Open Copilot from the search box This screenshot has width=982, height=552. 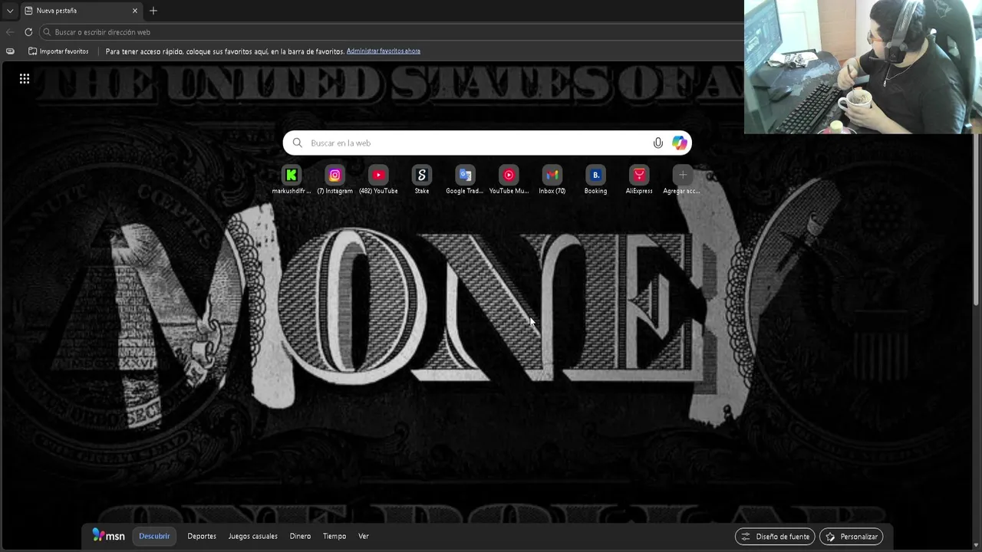click(680, 143)
